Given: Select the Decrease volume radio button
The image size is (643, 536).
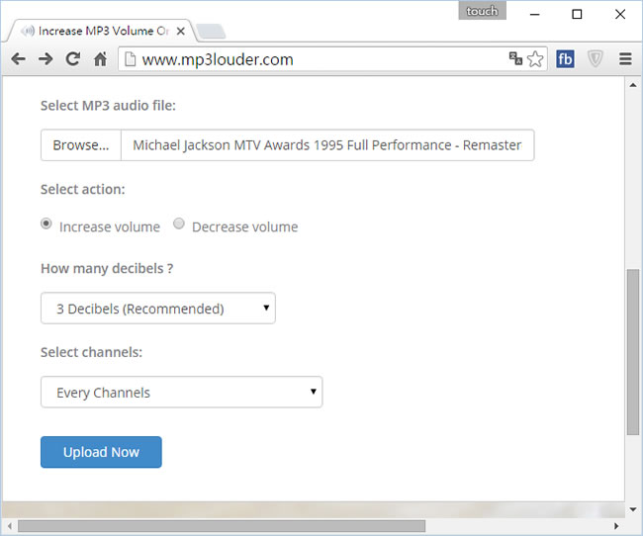Looking at the screenshot, I should pos(179,224).
